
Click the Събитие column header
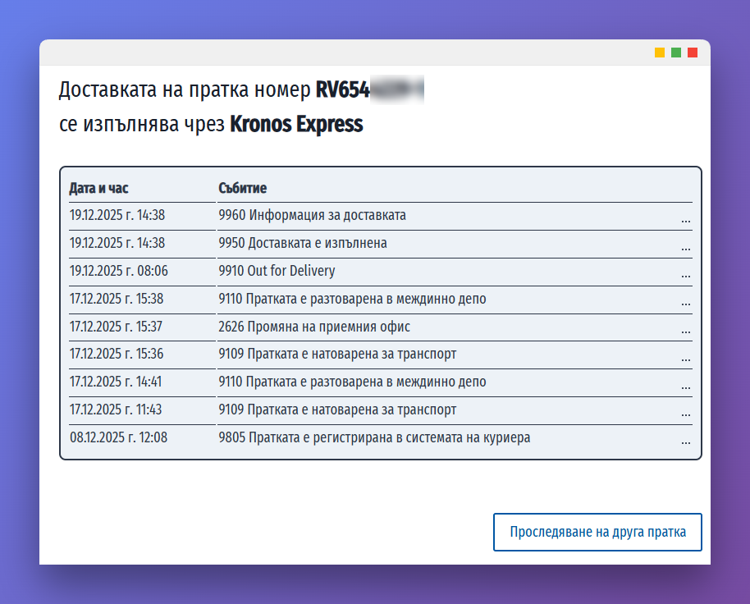click(x=242, y=189)
